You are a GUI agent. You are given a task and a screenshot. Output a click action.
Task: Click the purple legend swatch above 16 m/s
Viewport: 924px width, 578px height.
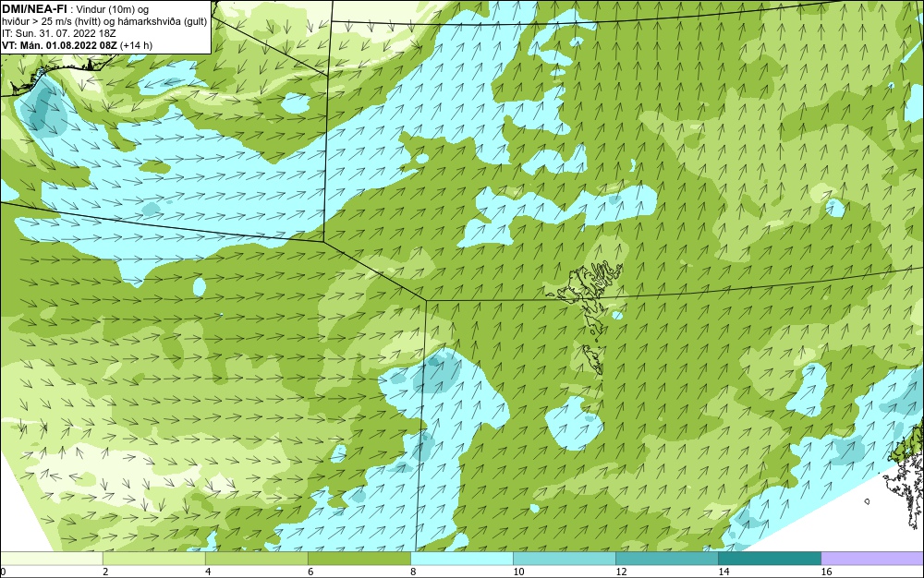click(873, 558)
